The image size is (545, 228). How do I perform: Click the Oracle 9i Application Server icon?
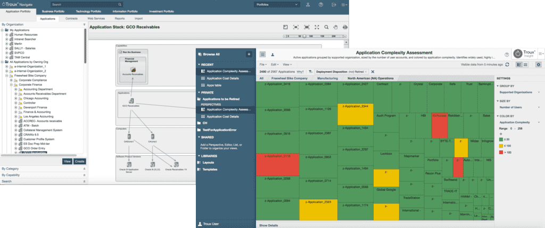129,164
